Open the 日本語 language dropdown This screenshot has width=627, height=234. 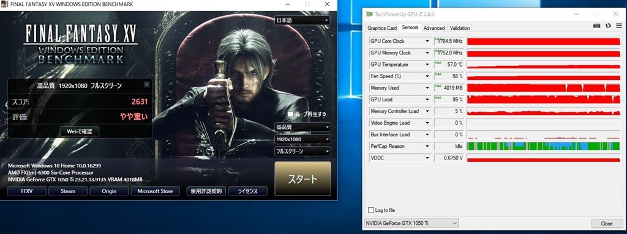(x=302, y=20)
